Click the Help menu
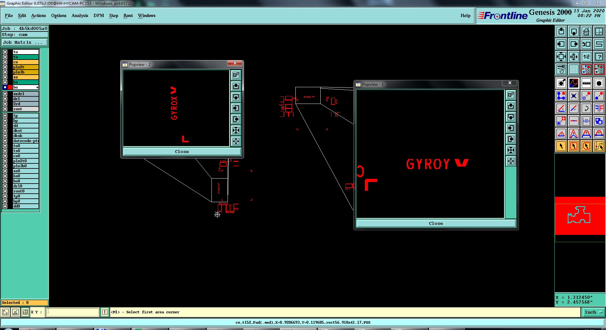 coord(465,15)
